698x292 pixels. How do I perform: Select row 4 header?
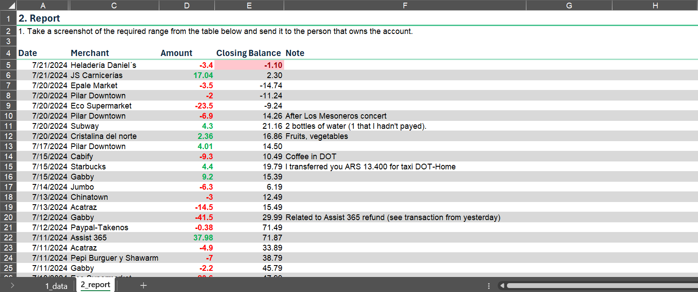click(x=8, y=53)
